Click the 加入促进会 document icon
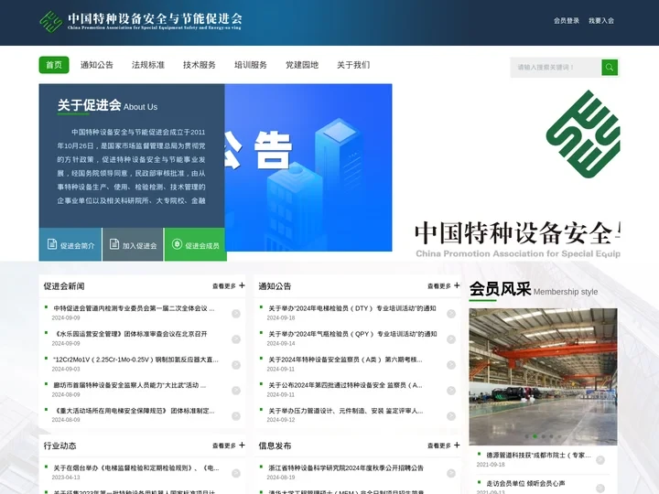Image resolution: width=659 pixels, height=494 pixels. (114, 244)
